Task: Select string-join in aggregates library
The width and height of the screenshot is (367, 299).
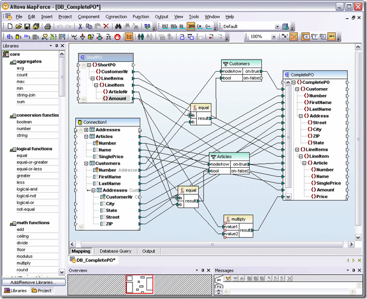Action: tap(29, 95)
